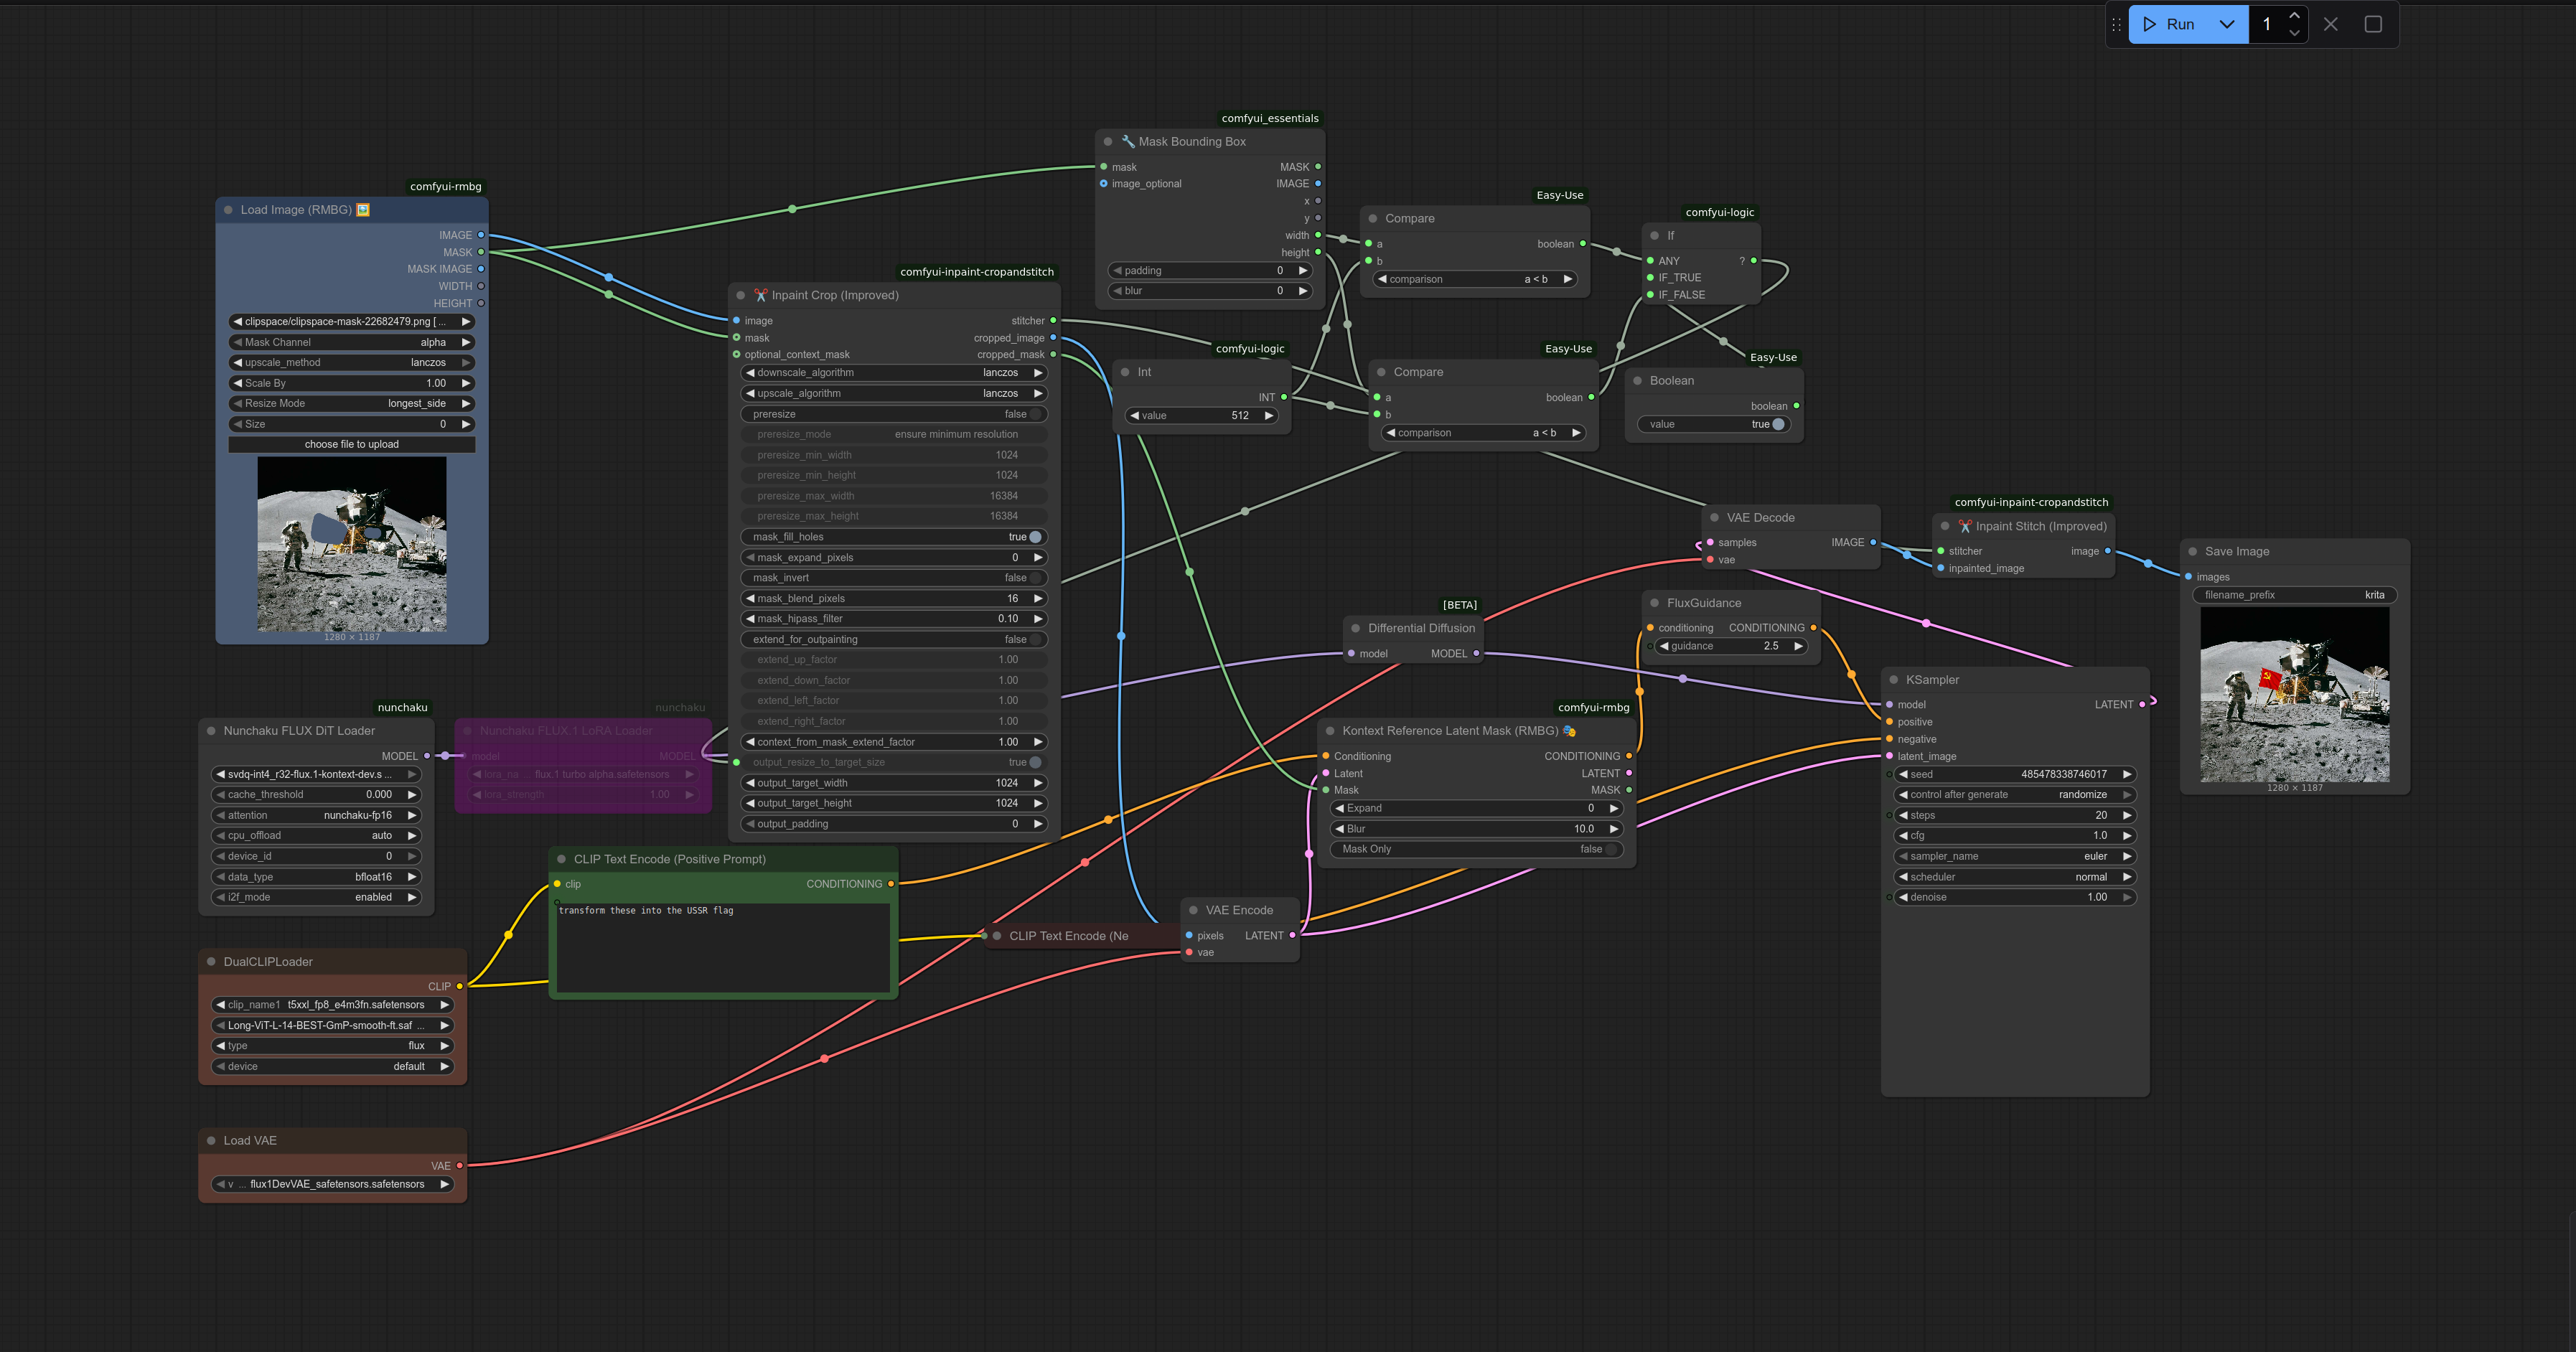This screenshot has height=1352, width=2576.
Task: Collapse the Load Image (RMBG) node dot
Action: tap(229, 210)
